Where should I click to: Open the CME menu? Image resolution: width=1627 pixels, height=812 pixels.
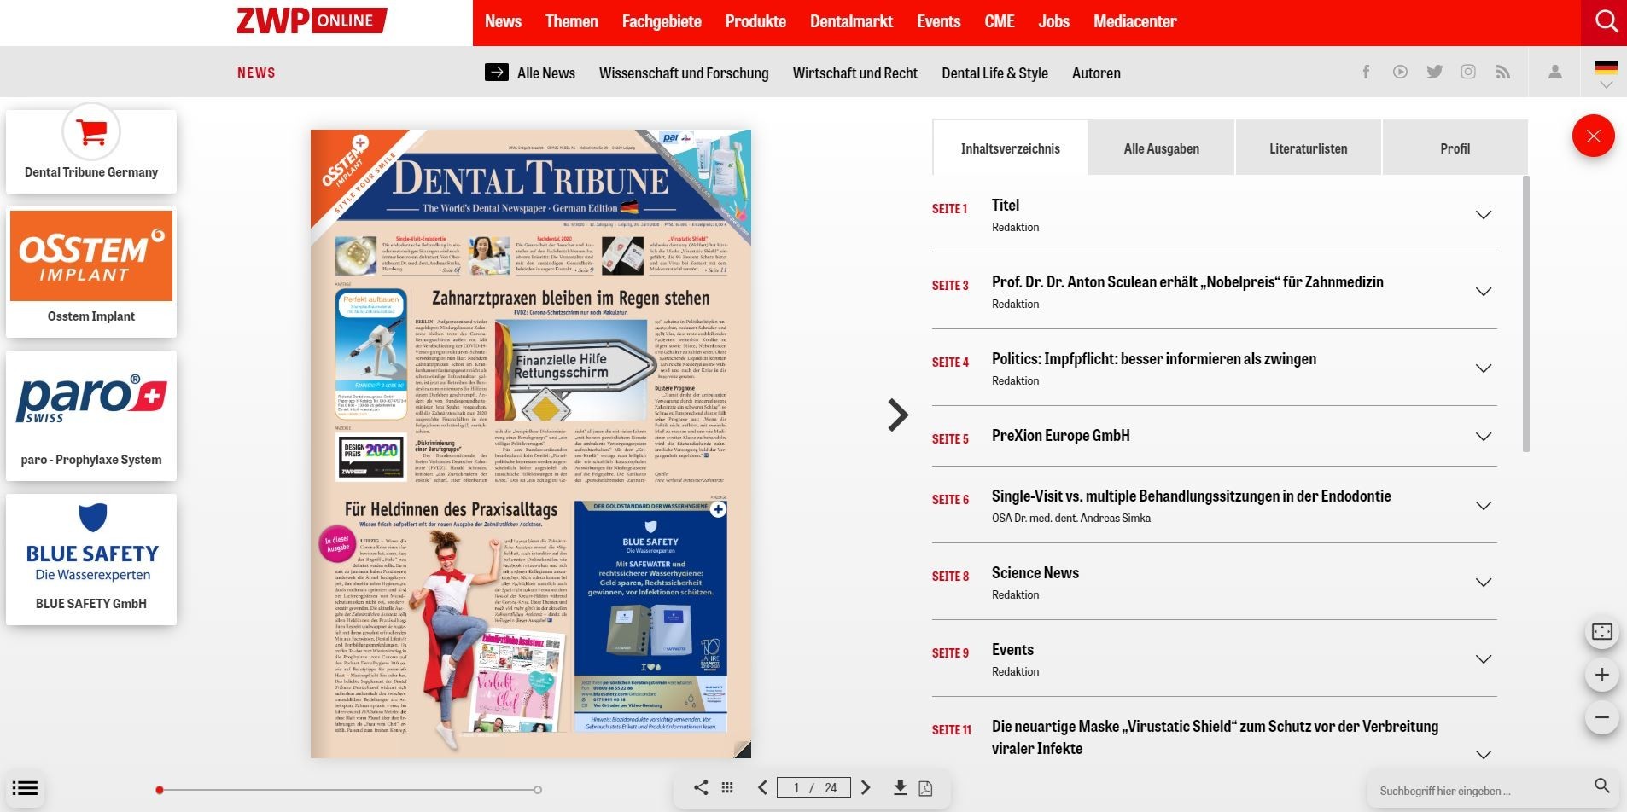coord(1000,21)
